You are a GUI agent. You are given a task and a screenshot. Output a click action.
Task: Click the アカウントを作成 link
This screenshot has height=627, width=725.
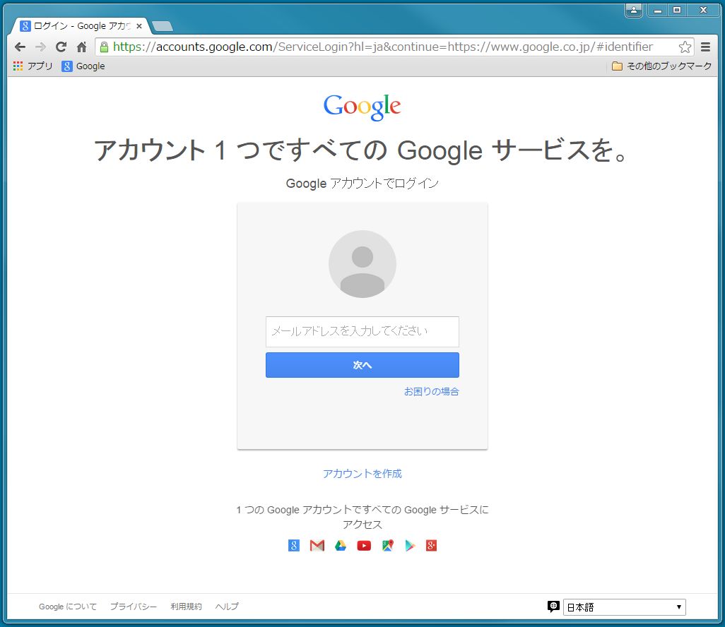[362, 474]
